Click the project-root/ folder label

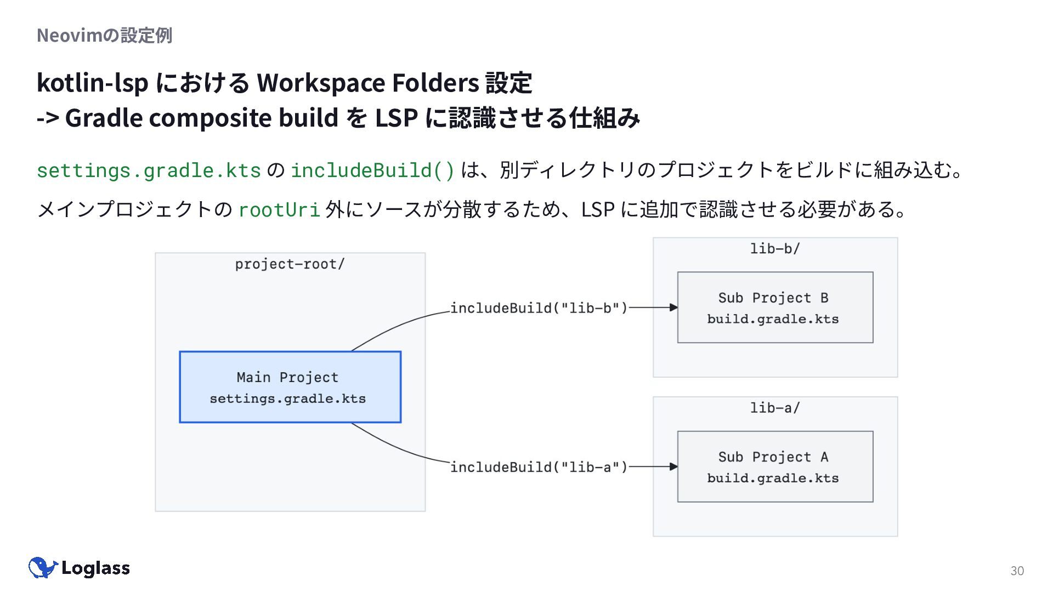[290, 264]
